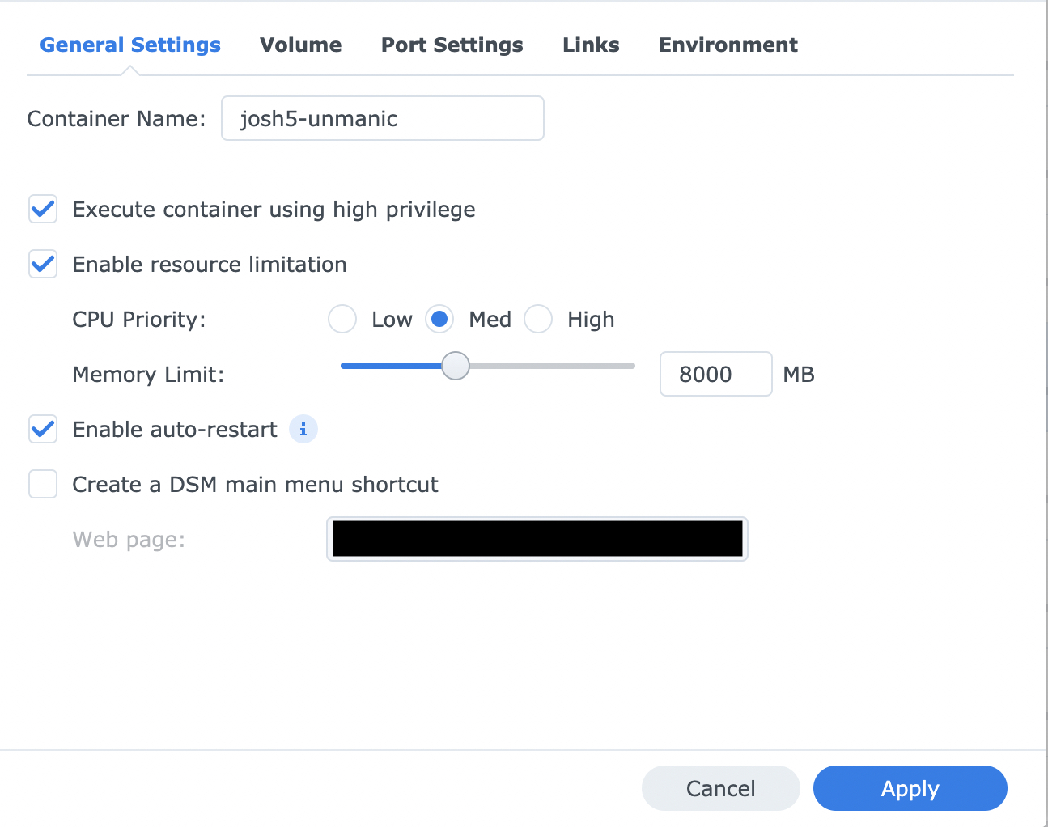Click the Memory Limit slider handle
The image size is (1048, 827).
point(456,366)
